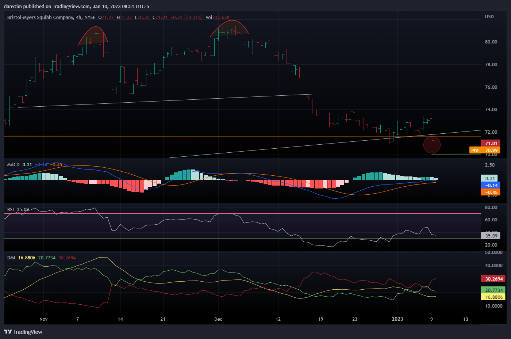This screenshot has height=339, width=511.
Task: Select the open value O71.22
Action: click(x=106, y=17)
